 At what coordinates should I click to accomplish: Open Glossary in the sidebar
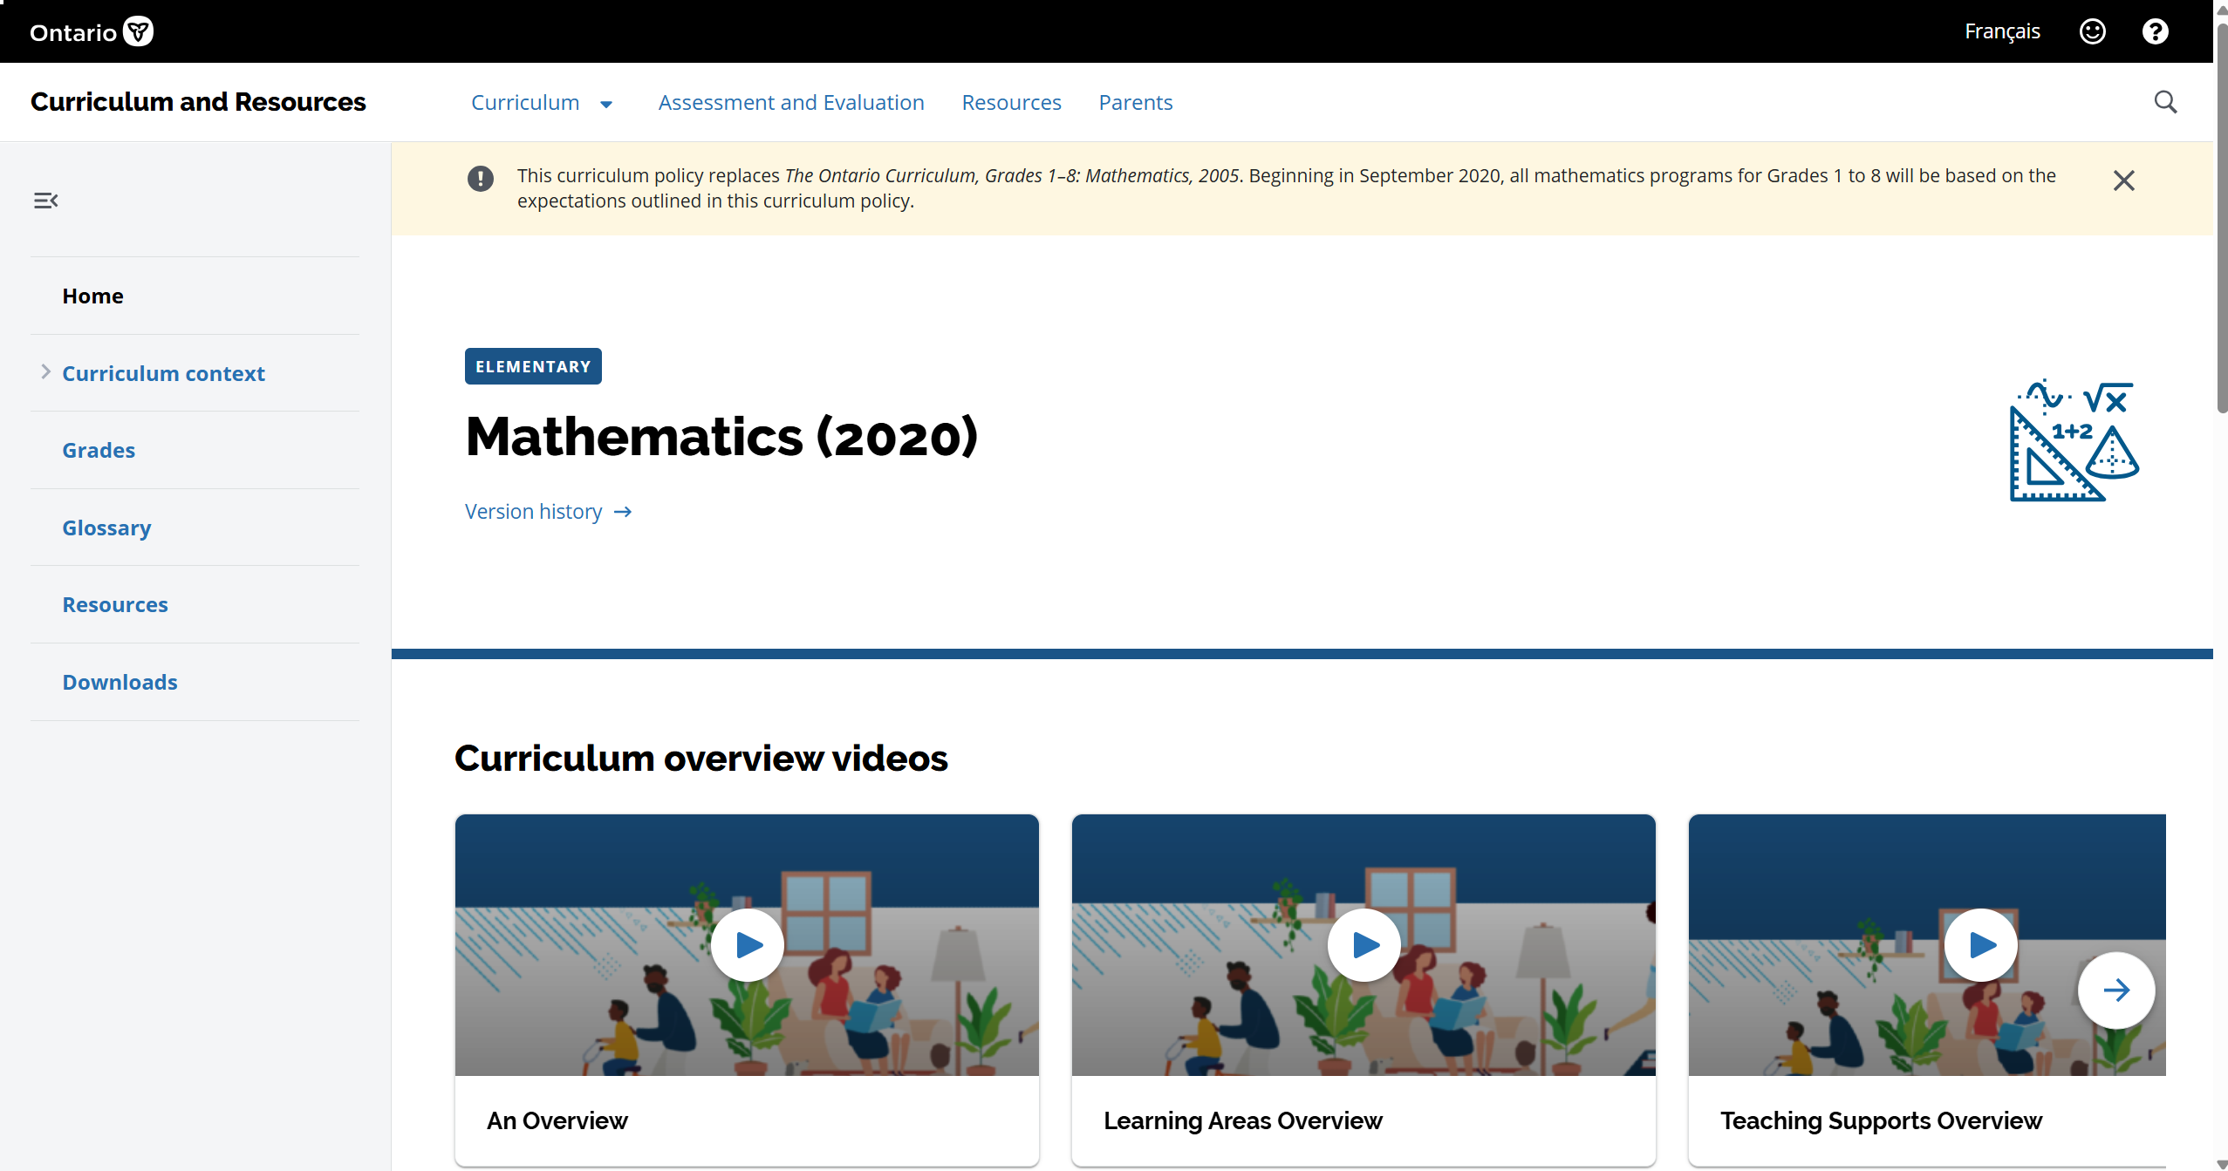point(106,528)
